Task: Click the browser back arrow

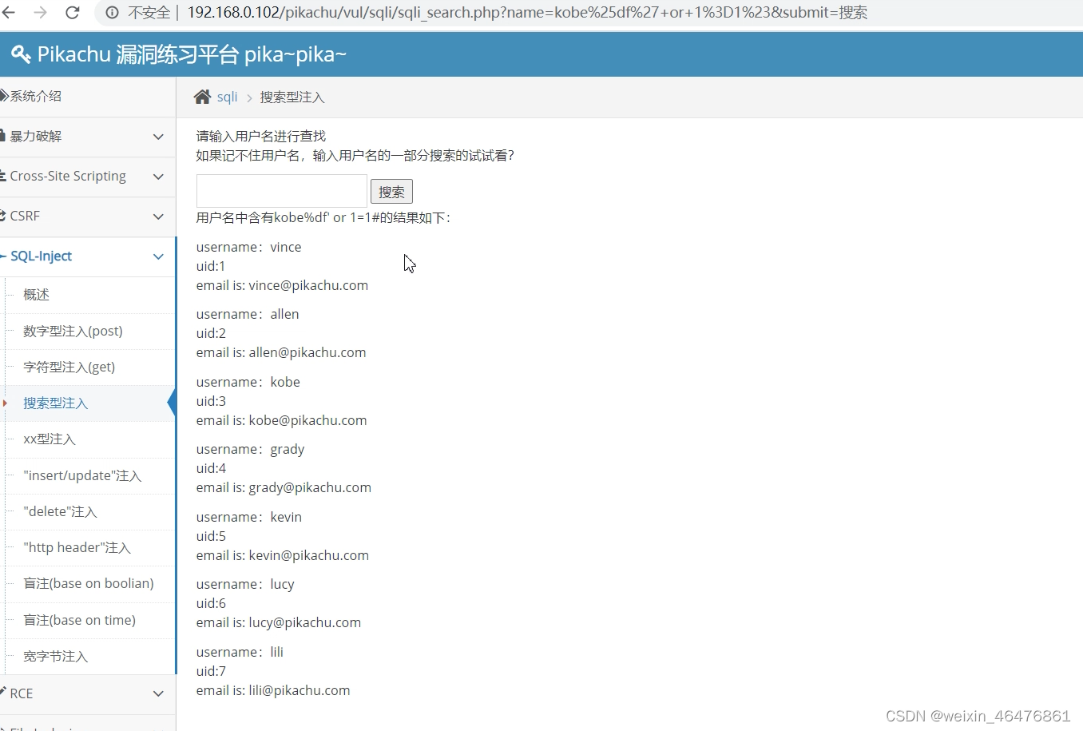Action: tap(10, 13)
